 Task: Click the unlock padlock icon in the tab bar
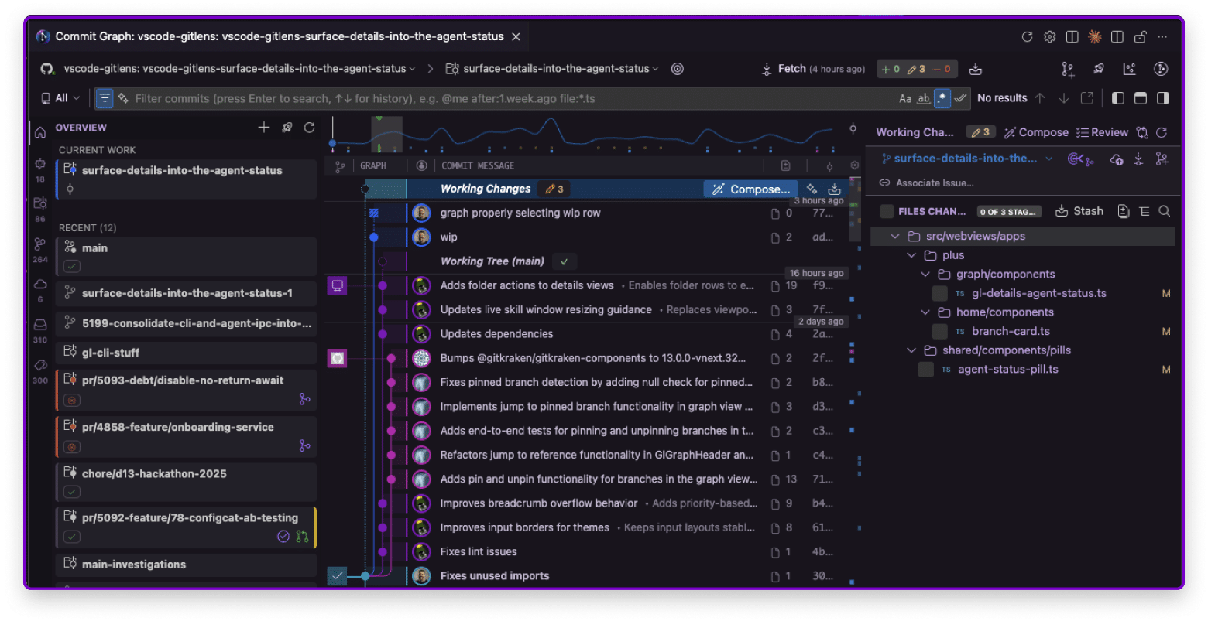[x=1140, y=37]
